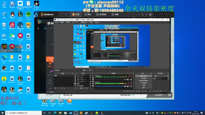
Task: Hide the image source in Sources
Action: [90, 84]
